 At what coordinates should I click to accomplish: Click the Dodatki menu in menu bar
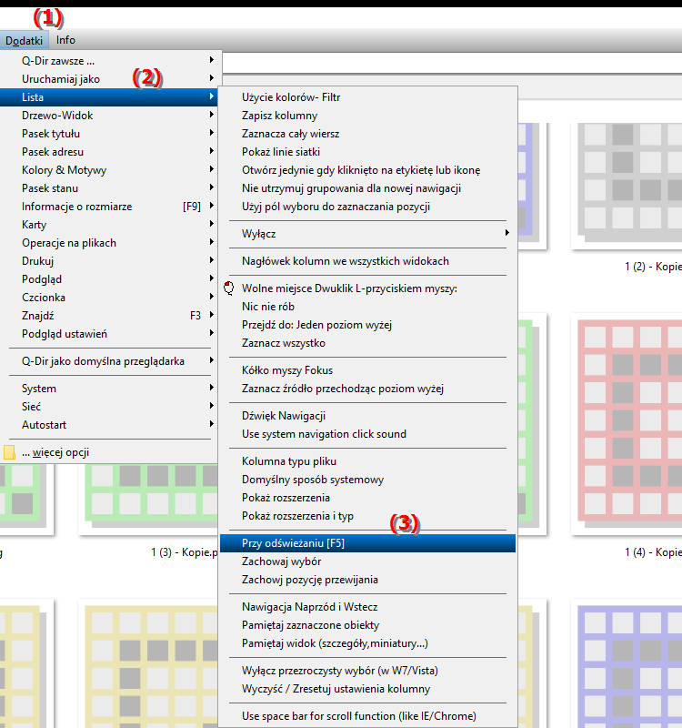[x=24, y=40]
